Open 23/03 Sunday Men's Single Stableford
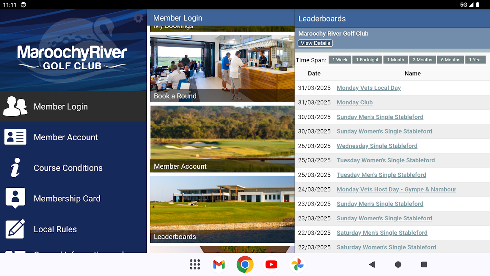The height and width of the screenshot is (276, 490). [380, 204]
